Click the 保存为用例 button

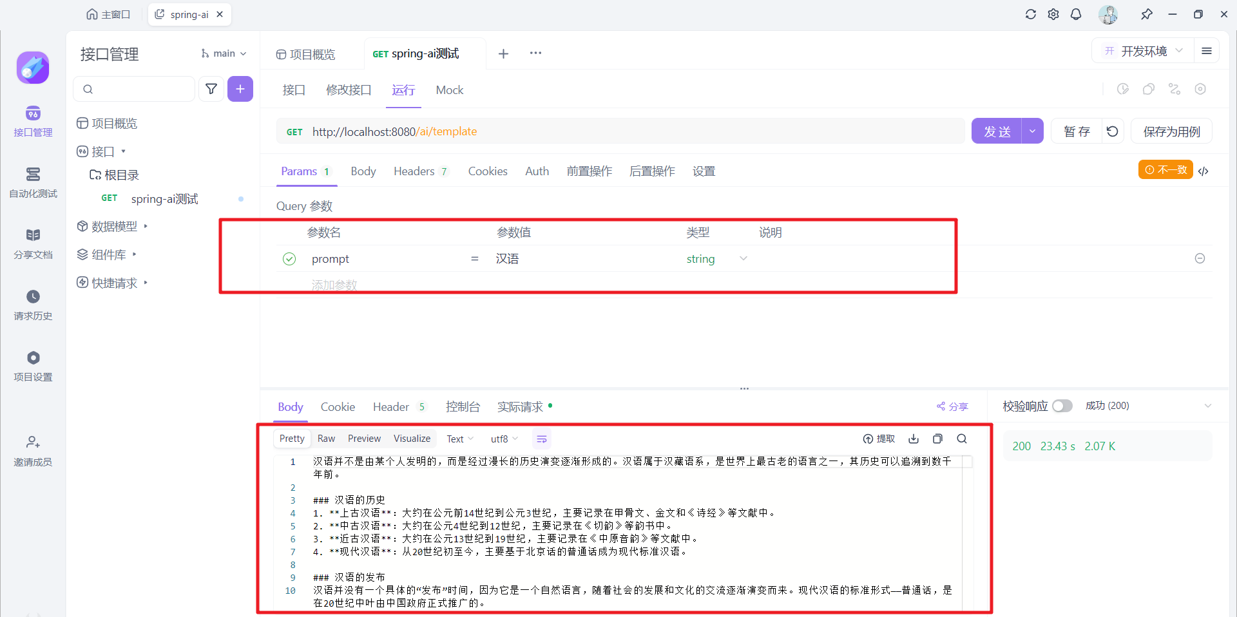coord(1171,131)
